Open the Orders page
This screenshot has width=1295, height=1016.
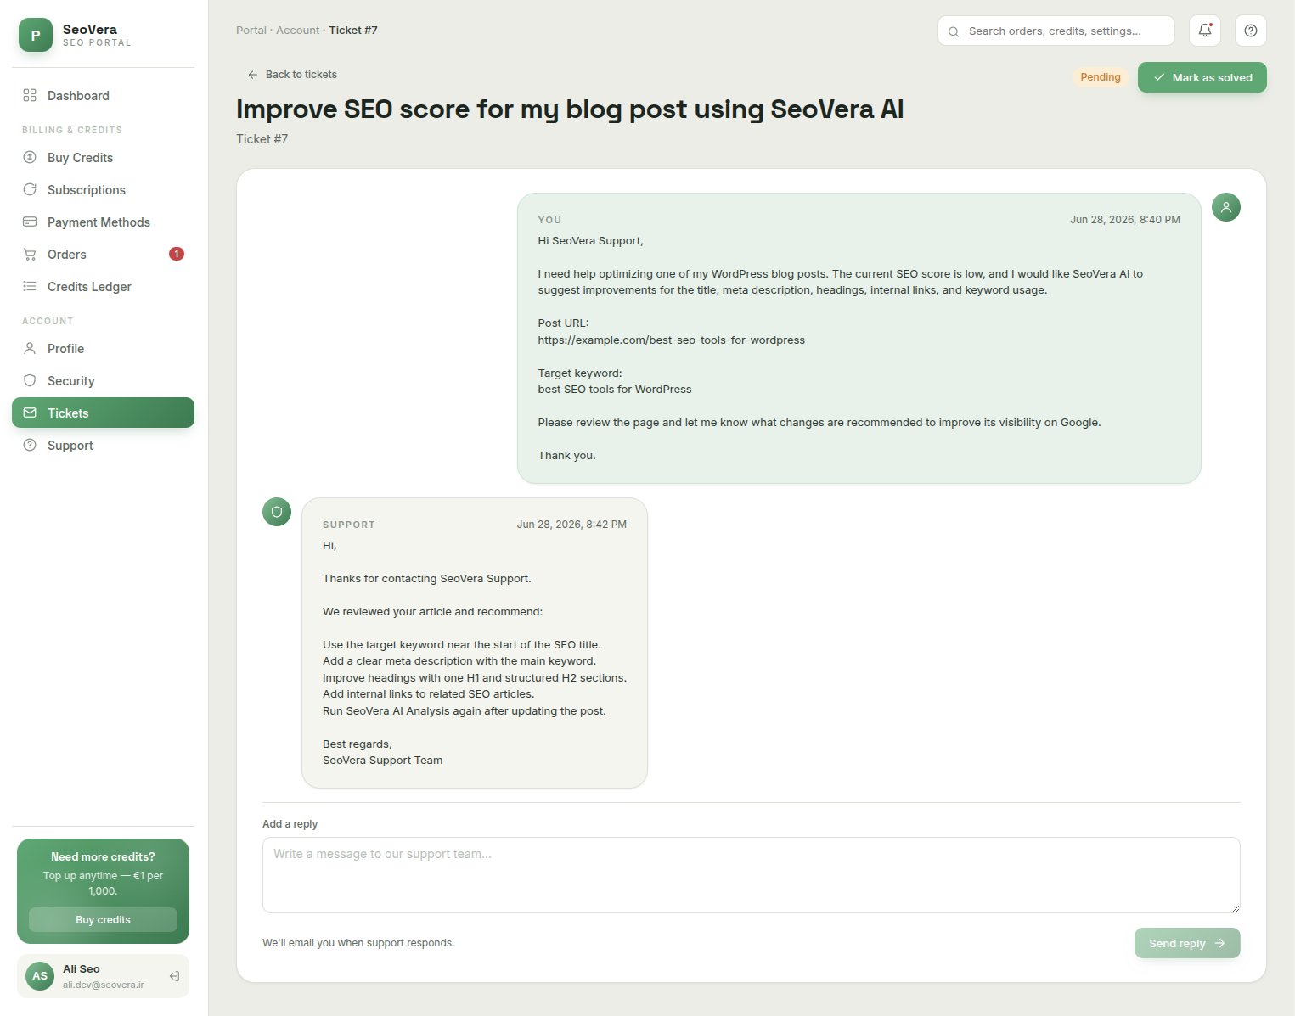pos(103,255)
